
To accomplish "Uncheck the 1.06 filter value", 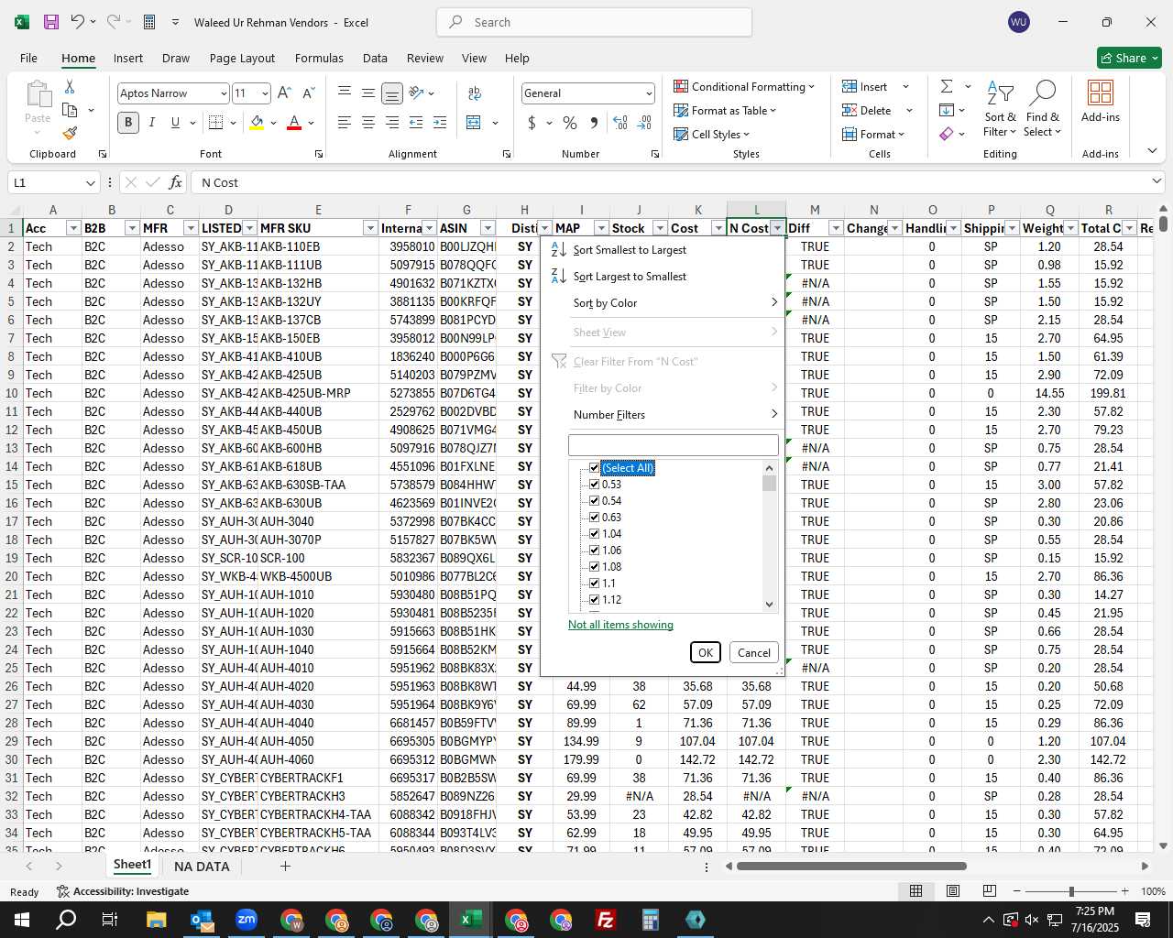I will point(594,551).
